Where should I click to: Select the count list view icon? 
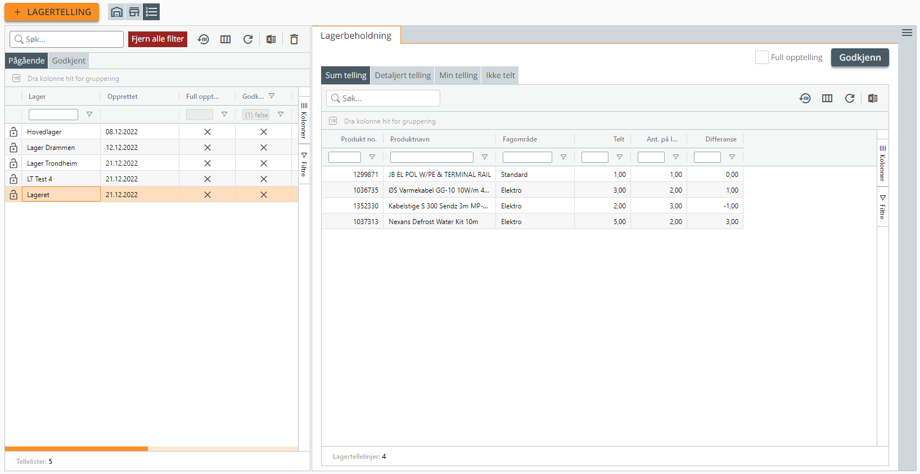[151, 12]
